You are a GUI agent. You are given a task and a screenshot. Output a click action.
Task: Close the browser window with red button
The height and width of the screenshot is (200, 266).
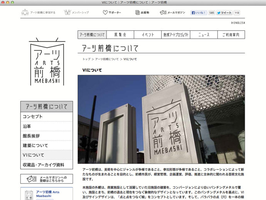(3, 2)
